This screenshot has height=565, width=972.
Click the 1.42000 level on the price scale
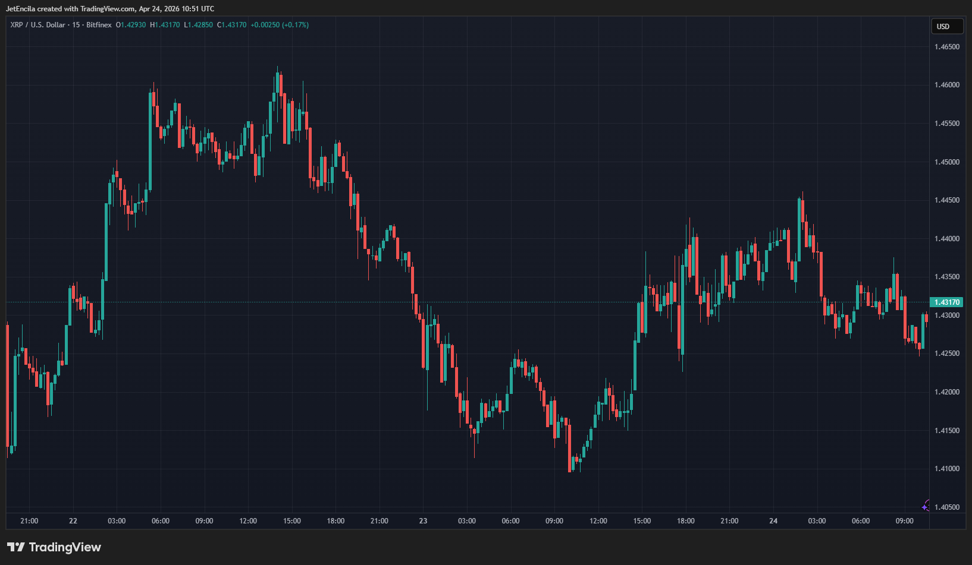tap(946, 392)
